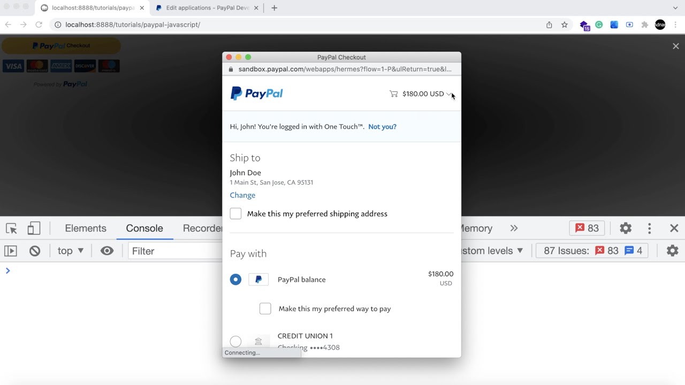Toggle the DevTools device toolbar icon
Viewport: 685px width, 385px height.
pyautogui.click(x=34, y=228)
